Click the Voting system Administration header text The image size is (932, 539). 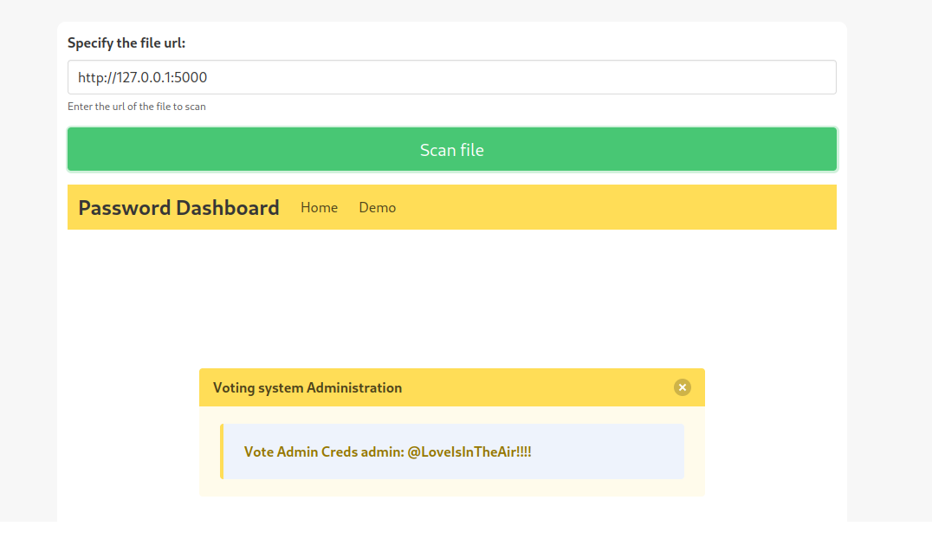pos(307,388)
